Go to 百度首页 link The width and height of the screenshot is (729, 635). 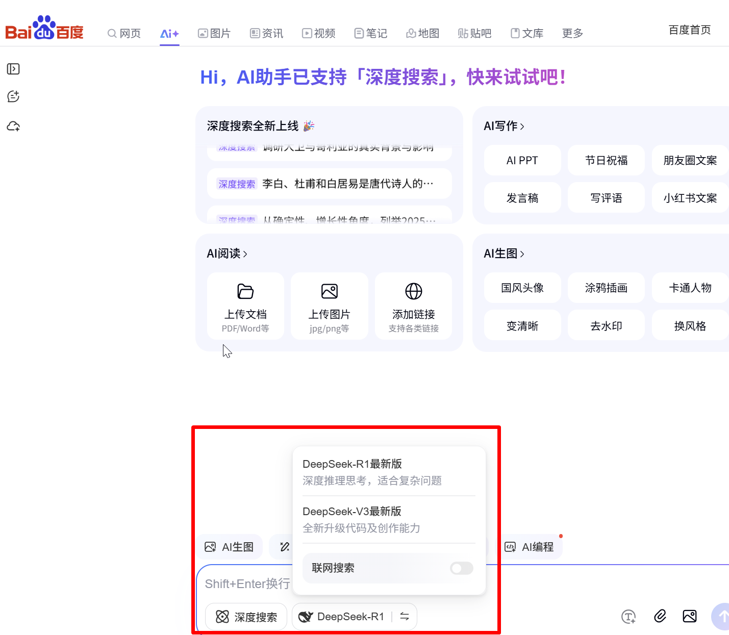click(690, 30)
